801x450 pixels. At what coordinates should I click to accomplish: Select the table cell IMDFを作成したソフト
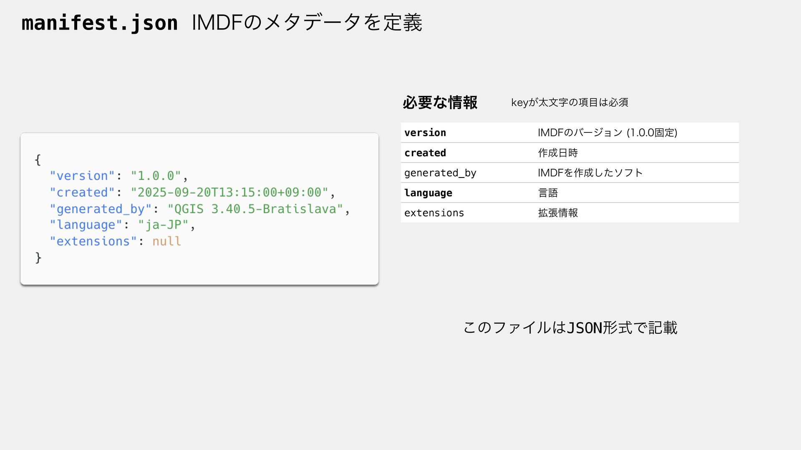coord(590,172)
